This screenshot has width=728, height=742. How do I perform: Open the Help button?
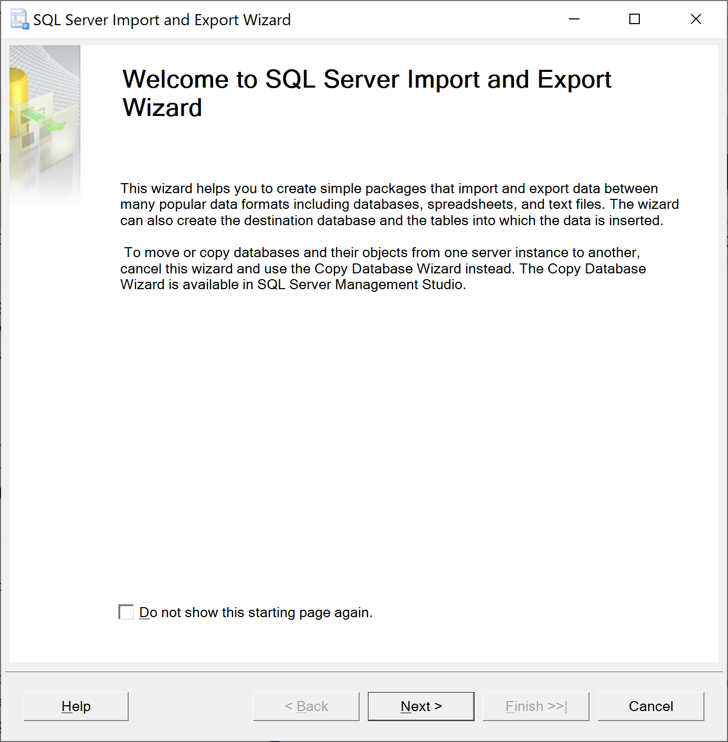click(76, 706)
